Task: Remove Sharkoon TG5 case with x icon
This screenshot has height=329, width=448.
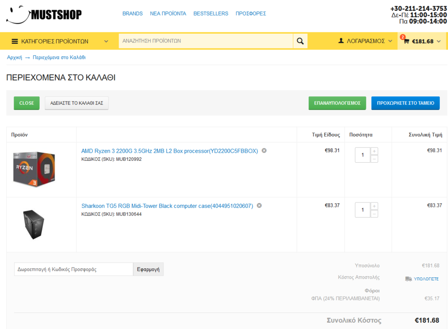Action: tap(259, 206)
